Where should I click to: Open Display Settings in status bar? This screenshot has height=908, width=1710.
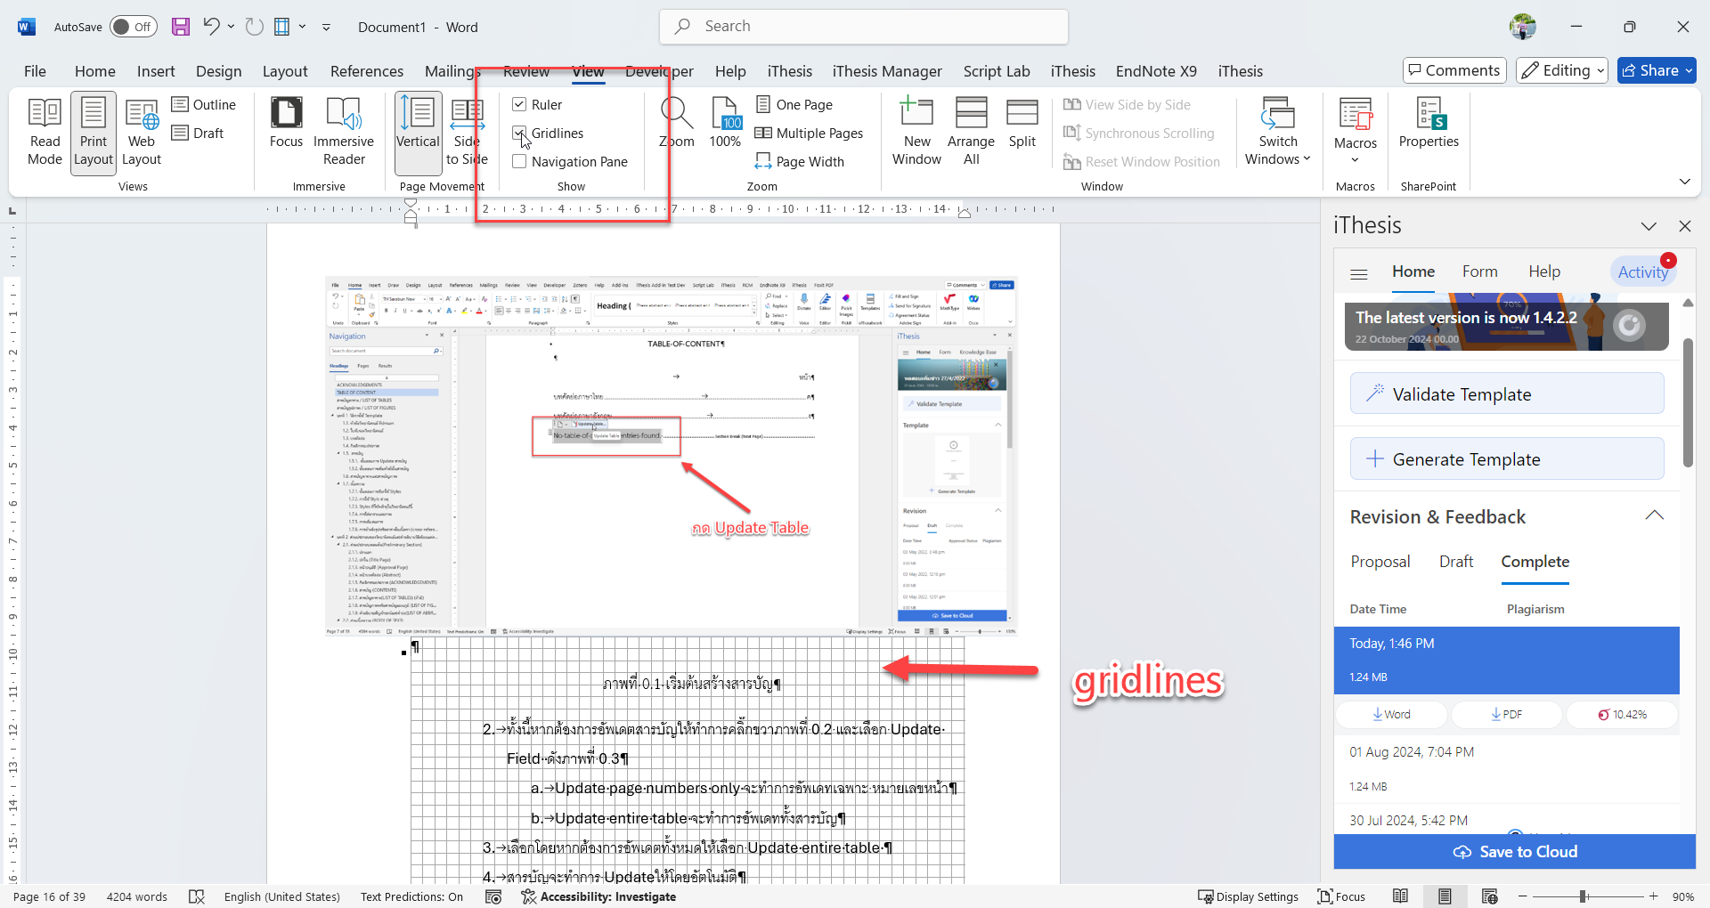pyautogui.click(x=1248, y=896)
